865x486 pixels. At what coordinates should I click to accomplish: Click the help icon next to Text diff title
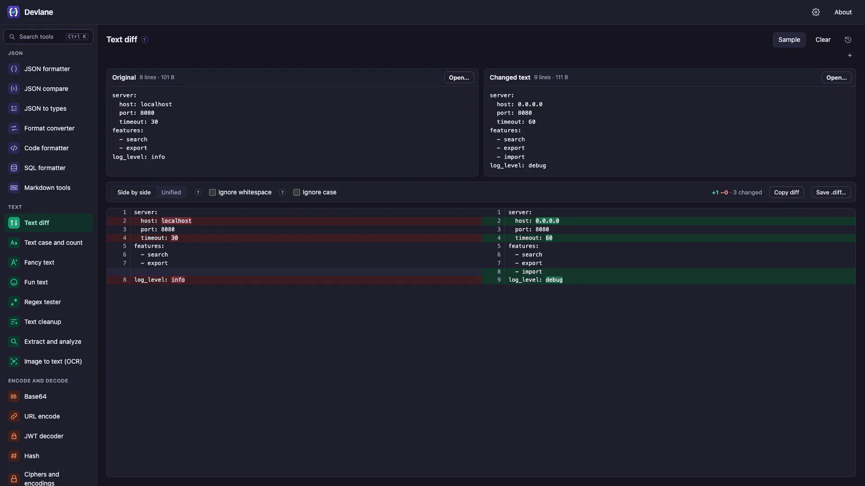pyautogui.click(x=145, y=40)
